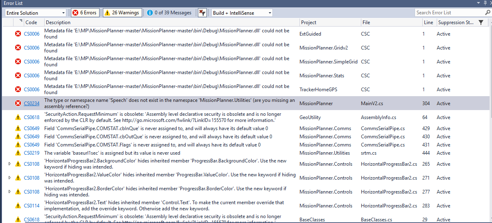Expand the BorderColor CS0108 warning row

click(x=10, y=192)
